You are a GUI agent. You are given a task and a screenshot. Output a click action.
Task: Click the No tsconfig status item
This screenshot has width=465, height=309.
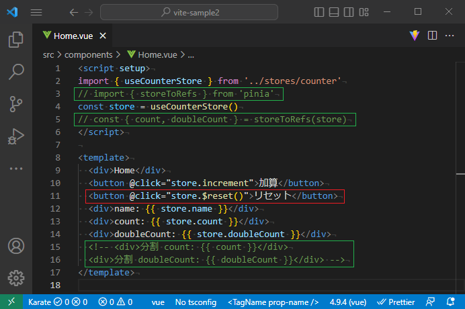tap(196, 302)
